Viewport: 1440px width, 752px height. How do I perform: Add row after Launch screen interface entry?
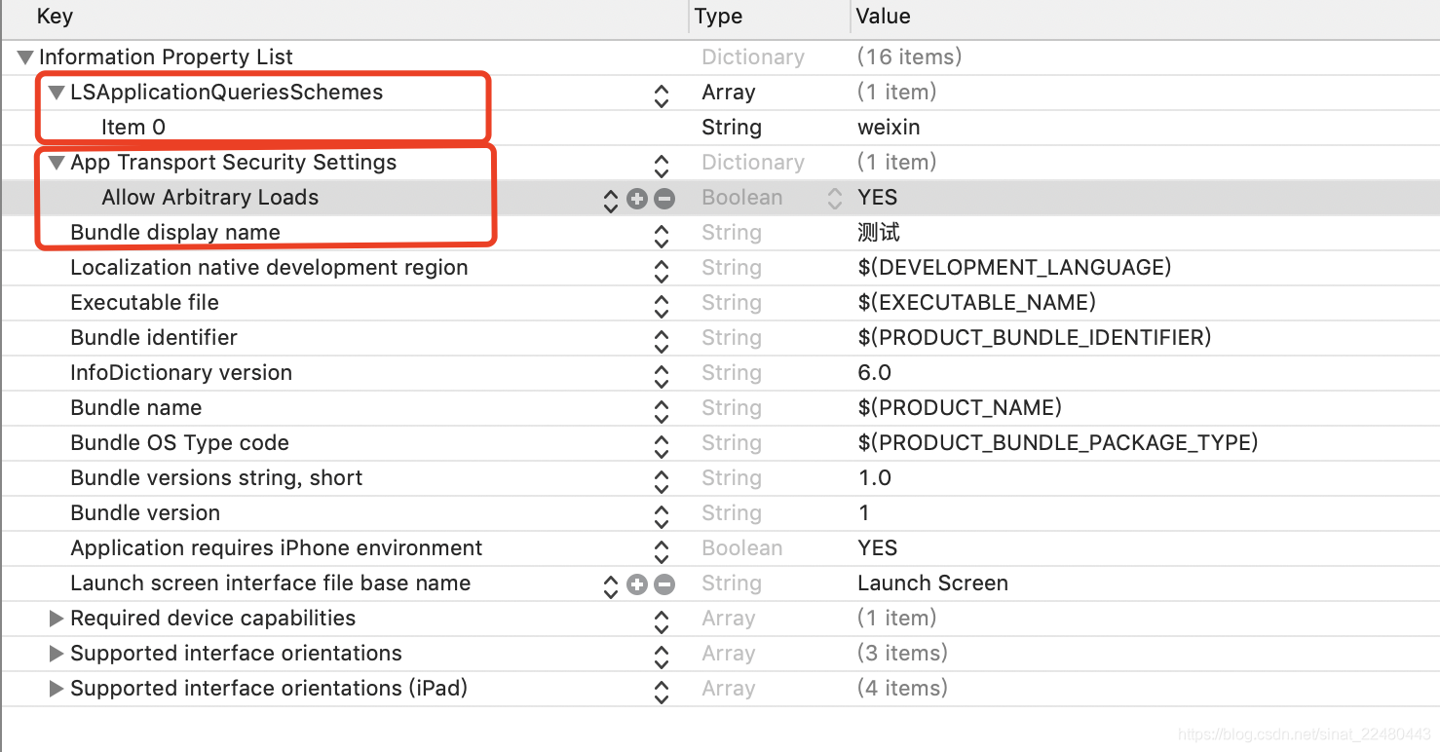(637, 583)
